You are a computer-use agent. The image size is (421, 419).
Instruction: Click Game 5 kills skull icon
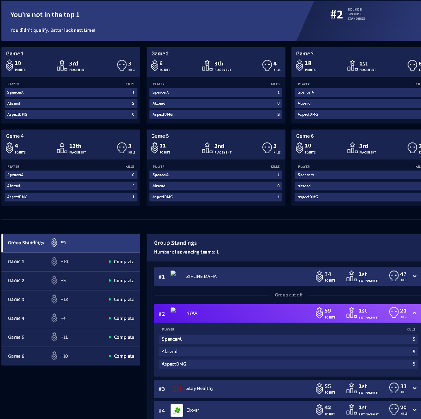267,148
